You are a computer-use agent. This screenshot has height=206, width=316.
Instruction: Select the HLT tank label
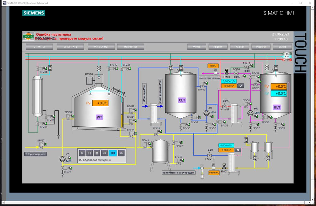pos(277,108)
